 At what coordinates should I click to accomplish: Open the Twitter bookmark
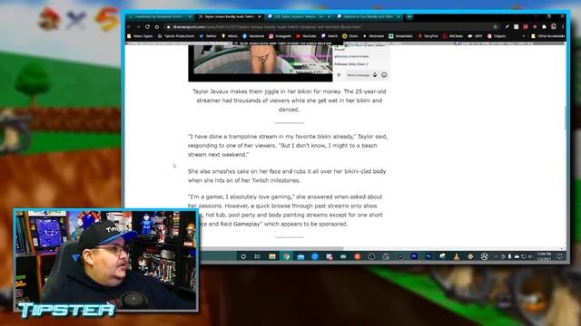coord(208,36)
